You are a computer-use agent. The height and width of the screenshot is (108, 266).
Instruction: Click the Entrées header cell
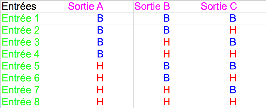pyautogui.click(x=19, y=6)
